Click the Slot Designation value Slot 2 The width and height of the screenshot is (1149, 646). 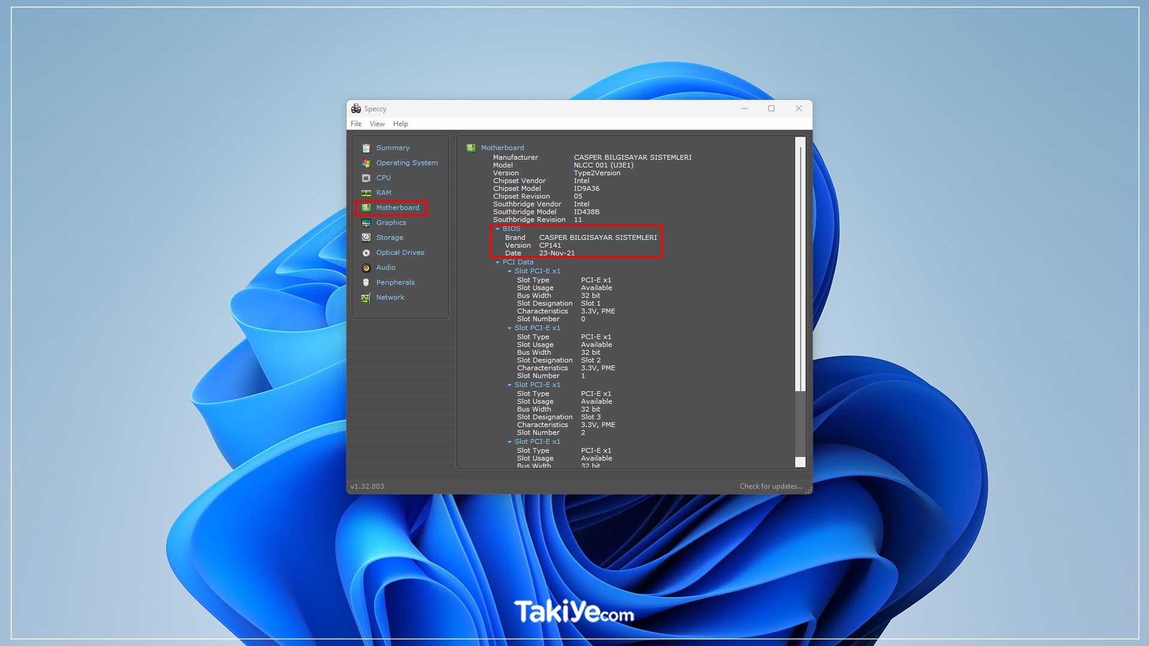pos(591,360)
